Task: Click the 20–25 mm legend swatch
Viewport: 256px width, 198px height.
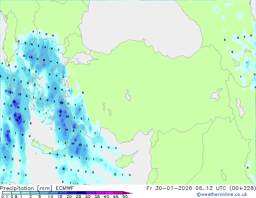Action: 72,193
